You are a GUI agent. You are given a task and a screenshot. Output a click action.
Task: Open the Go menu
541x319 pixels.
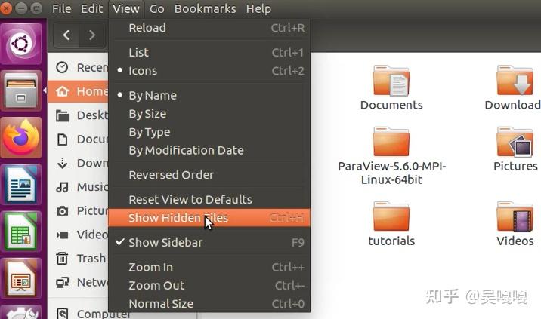(x=157, y=9)
